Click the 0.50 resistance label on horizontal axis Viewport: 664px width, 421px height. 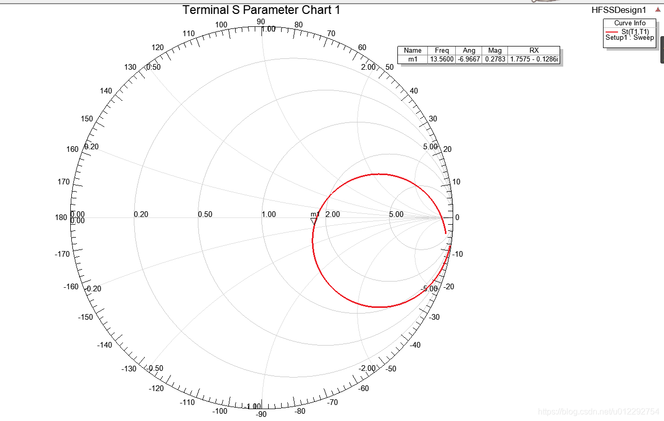(x=205, y=214)
